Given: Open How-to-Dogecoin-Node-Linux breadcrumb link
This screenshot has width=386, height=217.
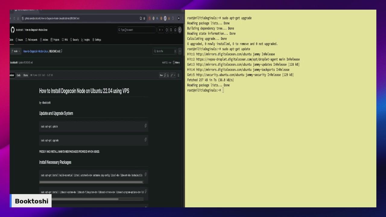Looking at the screenshot, I should [36, 51].
